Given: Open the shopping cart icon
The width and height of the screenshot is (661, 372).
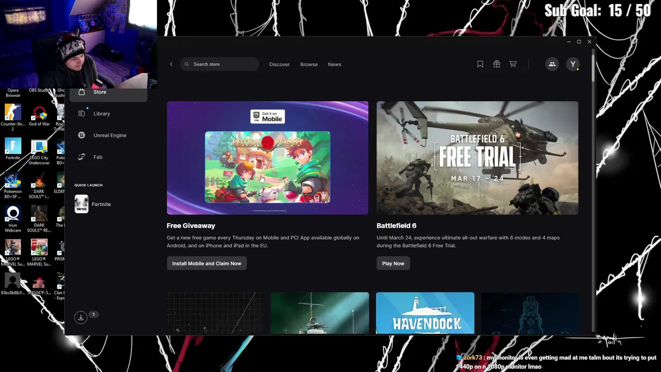Looking at the screenshot, I should (513, 64).
